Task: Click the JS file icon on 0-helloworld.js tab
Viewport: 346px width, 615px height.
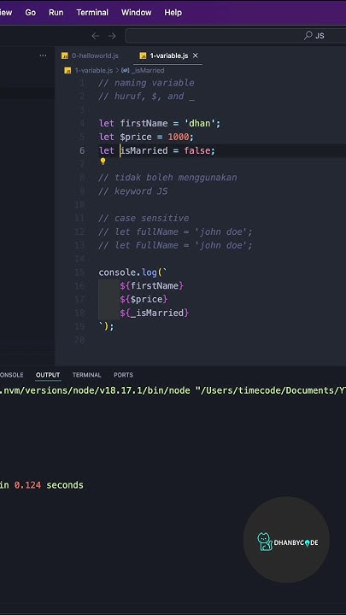Action: pos(65,56)
